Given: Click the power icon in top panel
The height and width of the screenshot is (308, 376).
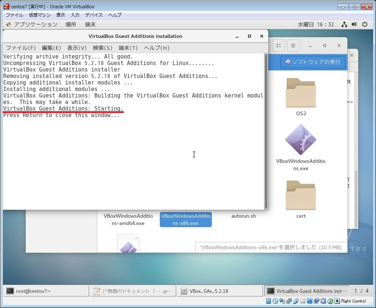Looking at the screenshot, I should point(364,25).
